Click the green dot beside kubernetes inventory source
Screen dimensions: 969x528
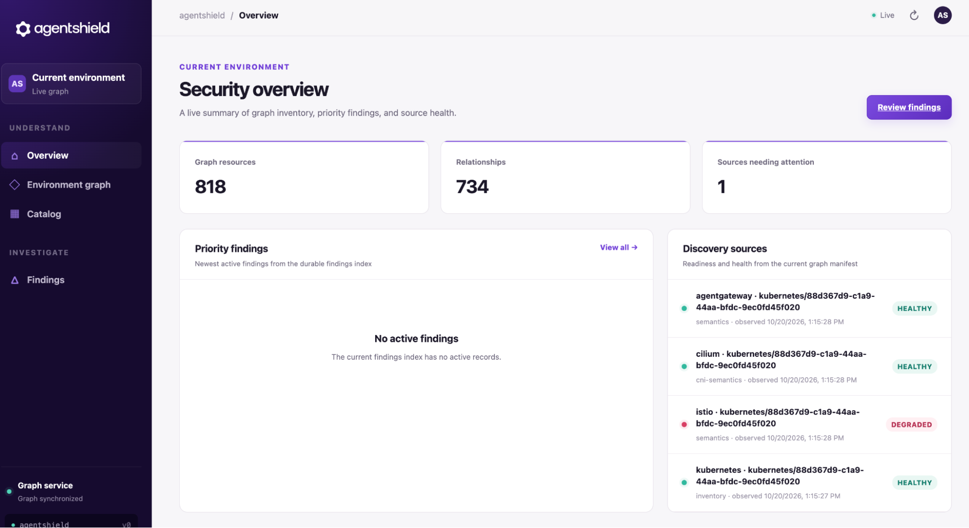tap(684, 482)
